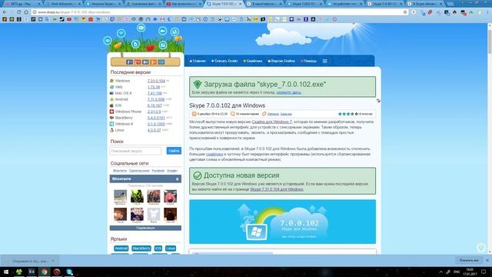Click the Подписаться subscribe button in VK widget
Viewport: 492px width, 277px height.
(145, 228)
